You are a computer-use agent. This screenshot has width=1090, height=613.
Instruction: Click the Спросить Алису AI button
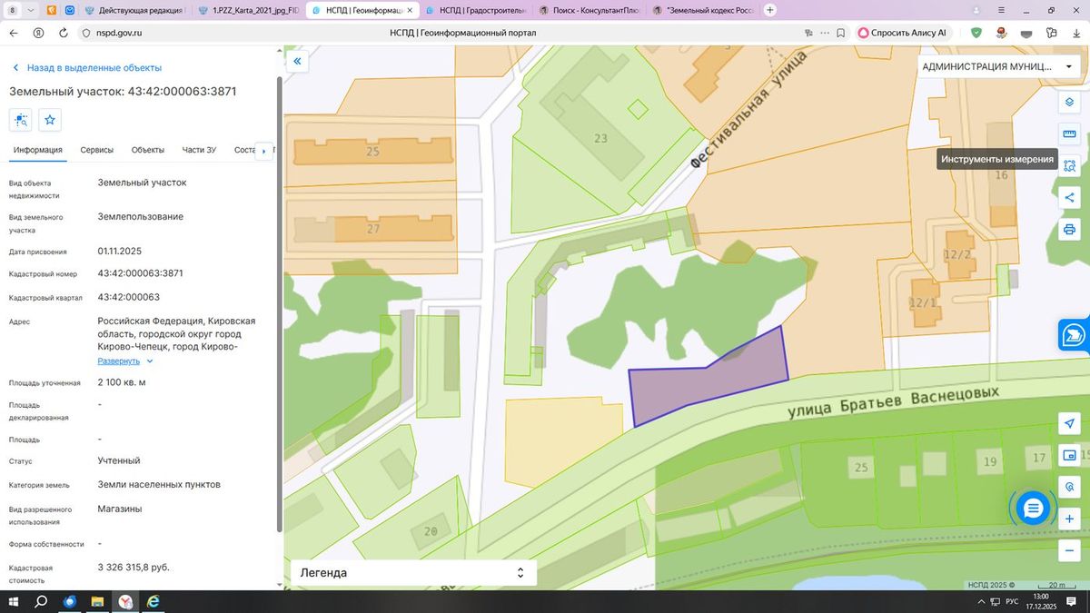[x=902, y=33]
